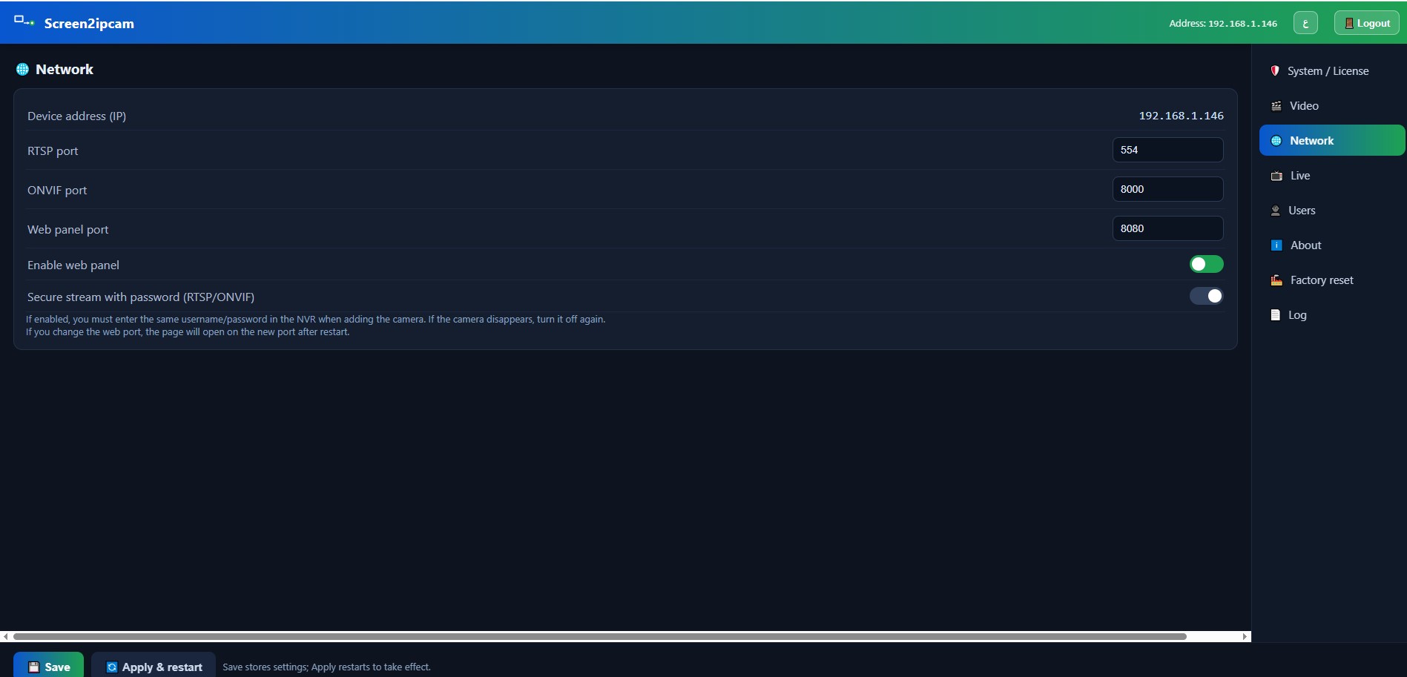The width and height of the screenshot is (1407, 677).
Task: Focus the Web panel port field showing 8080
Action: point(1168,228)
